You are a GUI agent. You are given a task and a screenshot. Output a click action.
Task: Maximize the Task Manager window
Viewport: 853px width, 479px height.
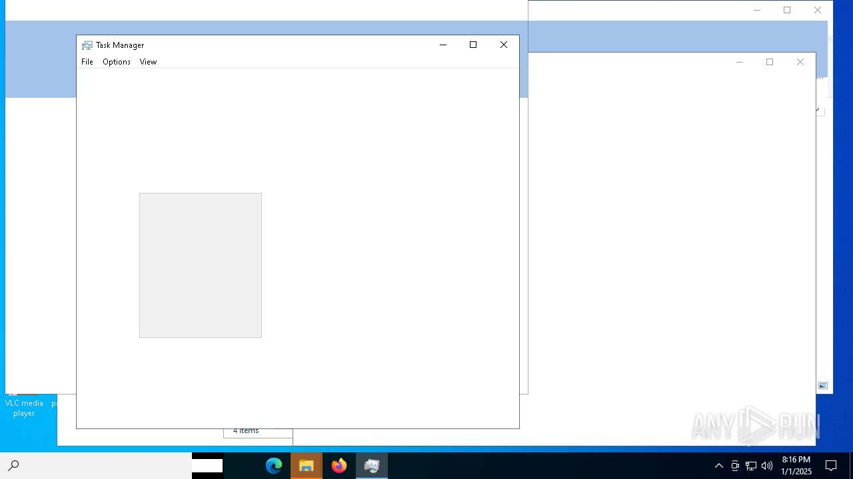[x=473, y=45]
